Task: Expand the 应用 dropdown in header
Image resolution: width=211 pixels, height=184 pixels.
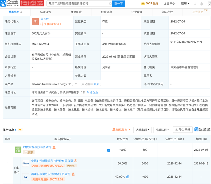Action: (x=185, y=4)
